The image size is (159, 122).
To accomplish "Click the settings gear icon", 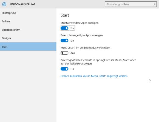I will (x=4, y=4).
